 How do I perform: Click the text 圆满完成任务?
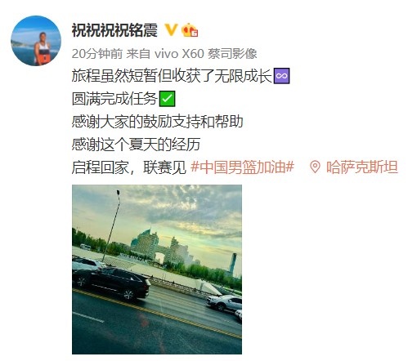coord(114,99)
